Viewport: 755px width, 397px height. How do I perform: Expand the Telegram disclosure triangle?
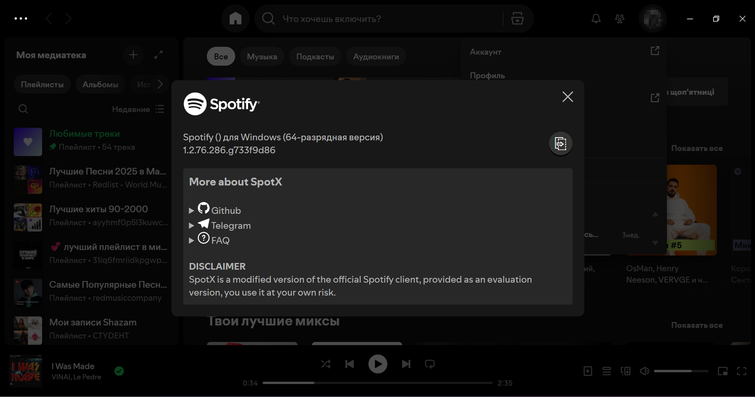tap(192, 226)
